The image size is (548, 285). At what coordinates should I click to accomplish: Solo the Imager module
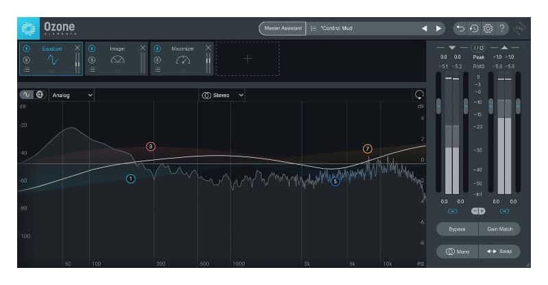(x=92, y=60)
